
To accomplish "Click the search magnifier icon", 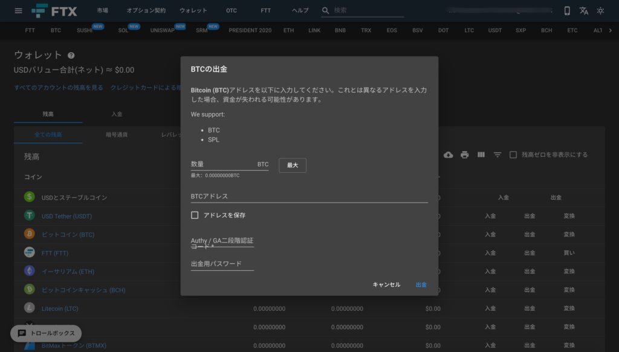I will click(x=325, y=11).
